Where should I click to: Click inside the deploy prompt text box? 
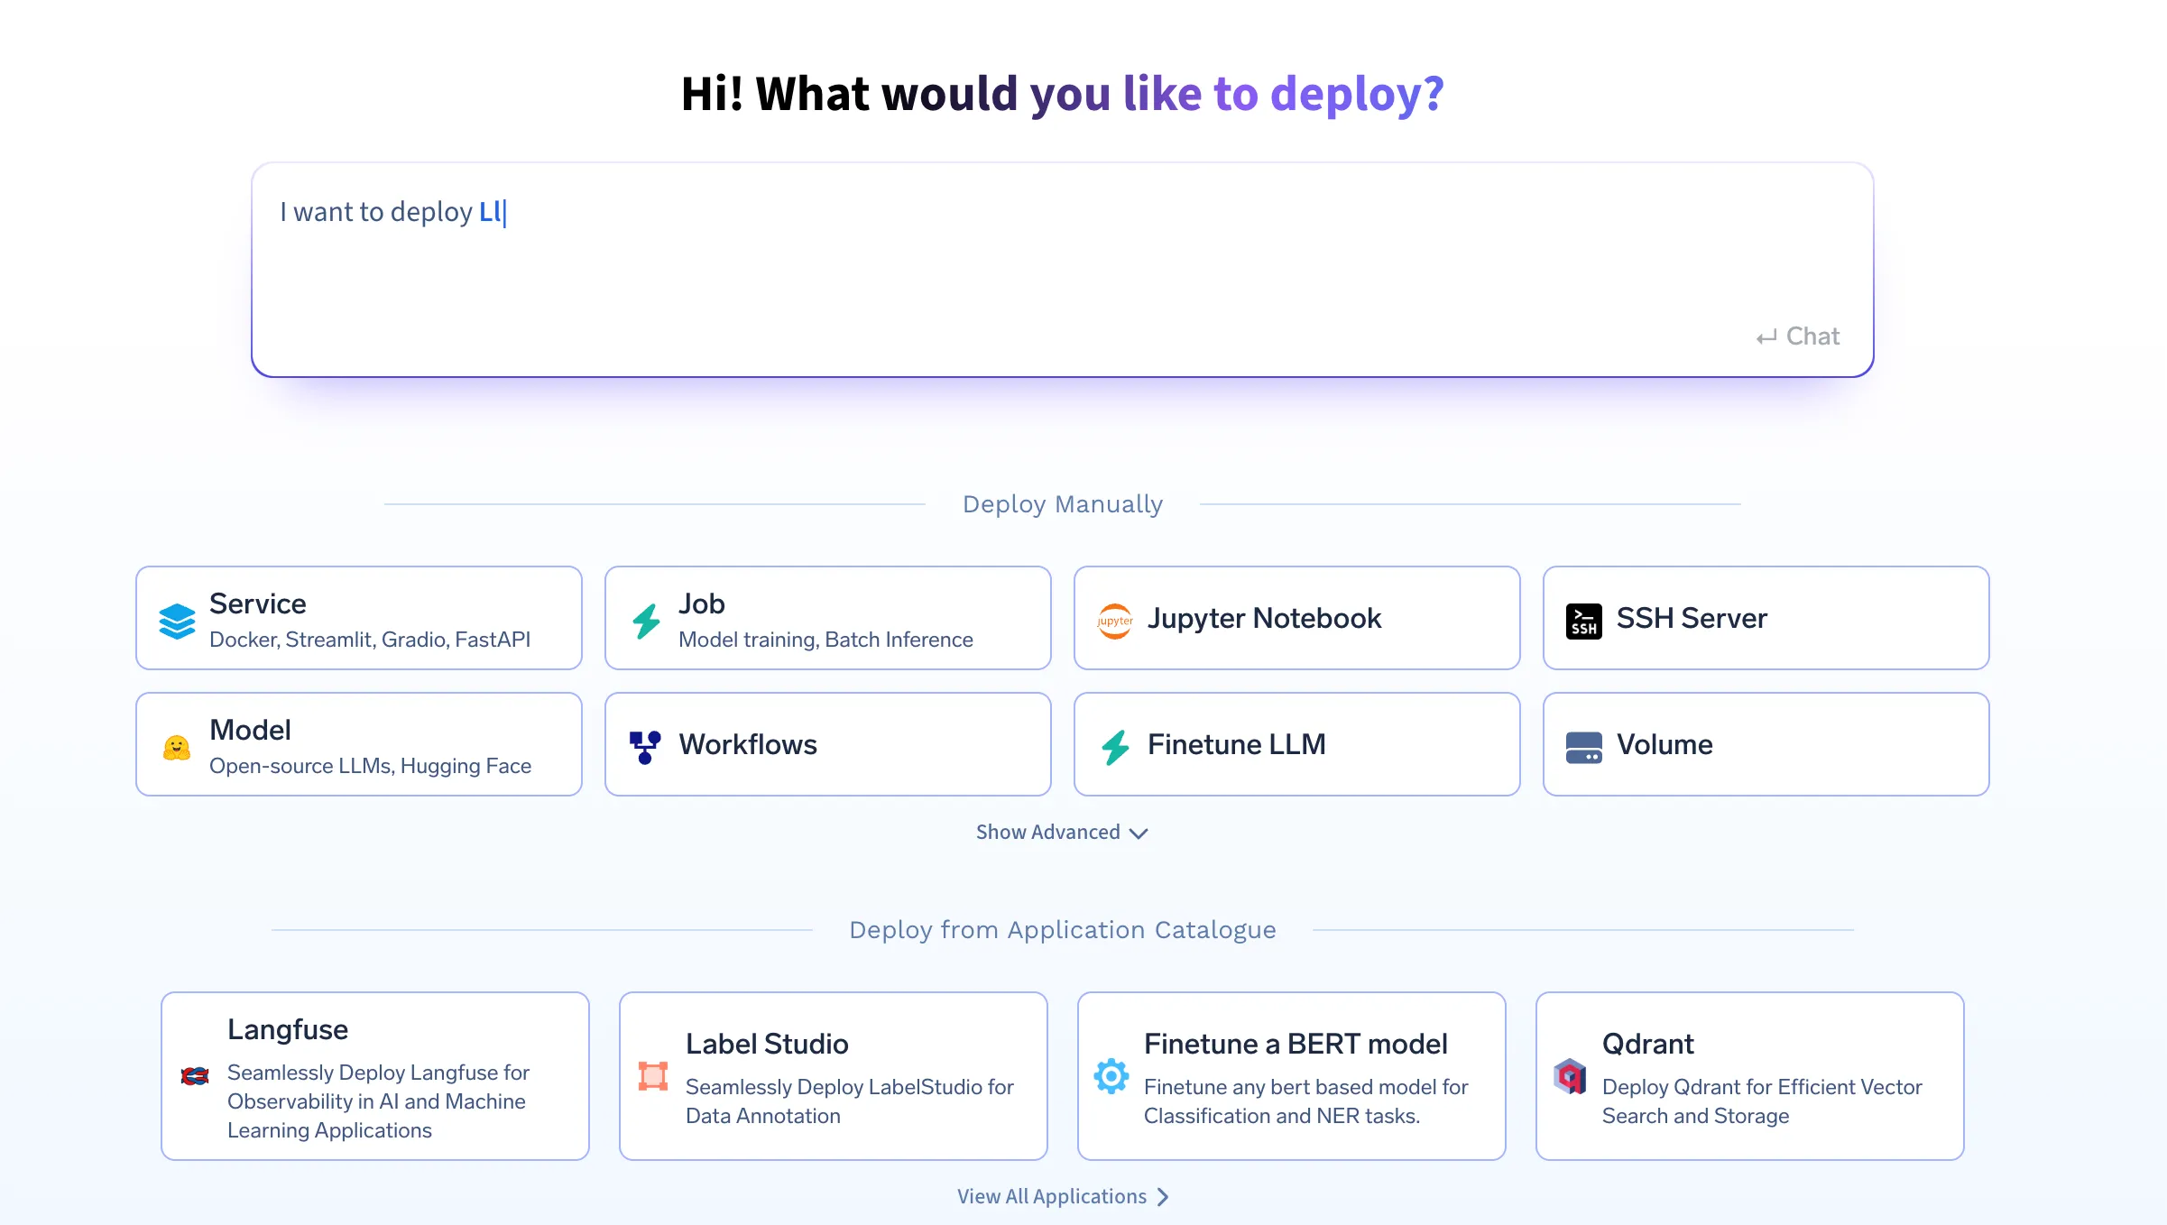pyautogui.click(x=1061, y=270)
